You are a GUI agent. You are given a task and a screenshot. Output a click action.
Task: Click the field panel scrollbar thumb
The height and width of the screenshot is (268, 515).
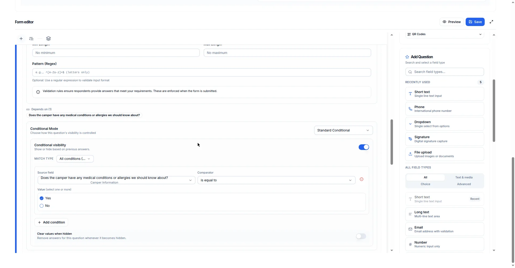point(494,111)
